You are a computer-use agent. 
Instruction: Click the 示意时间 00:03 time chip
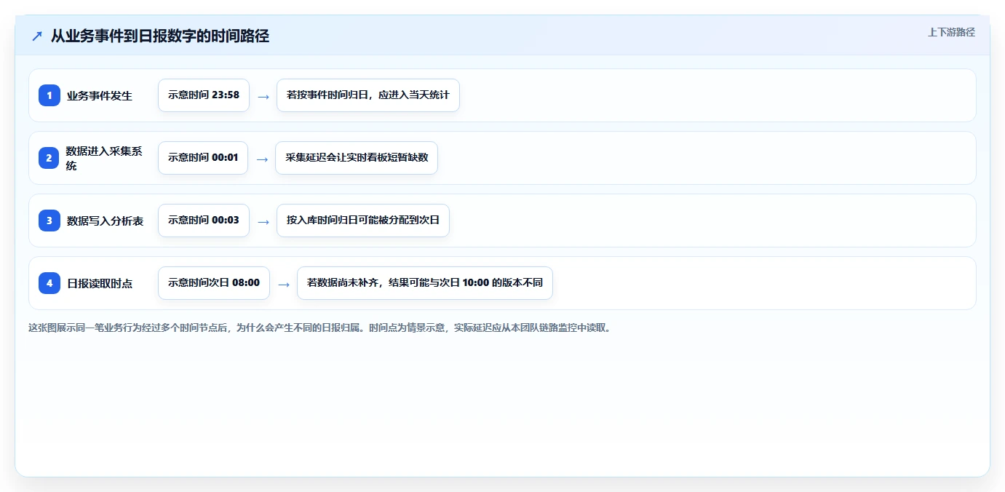204,221
